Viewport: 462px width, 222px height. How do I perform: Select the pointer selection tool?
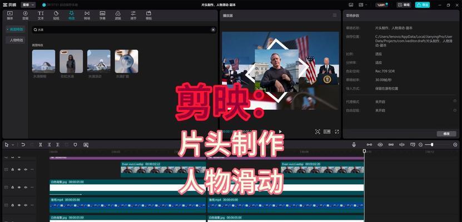pos(7,145)
